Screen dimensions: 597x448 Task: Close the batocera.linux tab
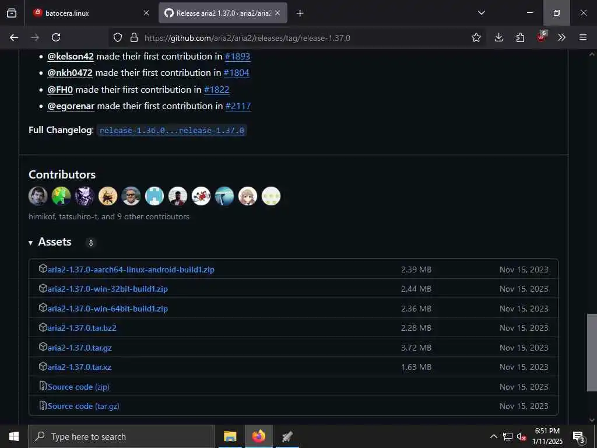146,13
